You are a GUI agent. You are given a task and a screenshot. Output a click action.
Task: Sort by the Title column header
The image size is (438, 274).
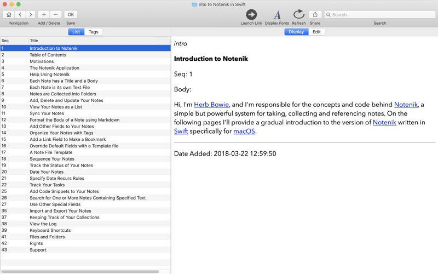(100, 41)
